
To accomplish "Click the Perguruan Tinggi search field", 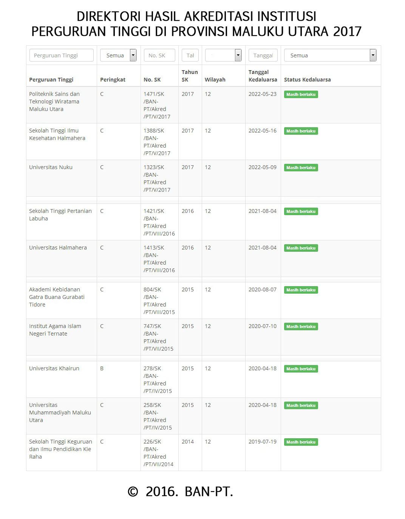I will point(61,55).
